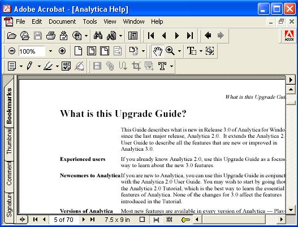Click the Zoom In plus button
The height and width of the screenshot is (227, 298).
[62, 51]
